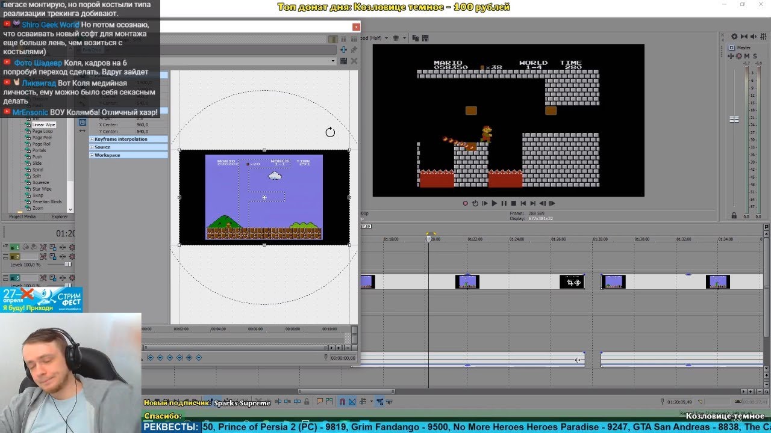771x433 pixels.
Task: Toggle the Master fader lock icon
Action: coord(734,215)
